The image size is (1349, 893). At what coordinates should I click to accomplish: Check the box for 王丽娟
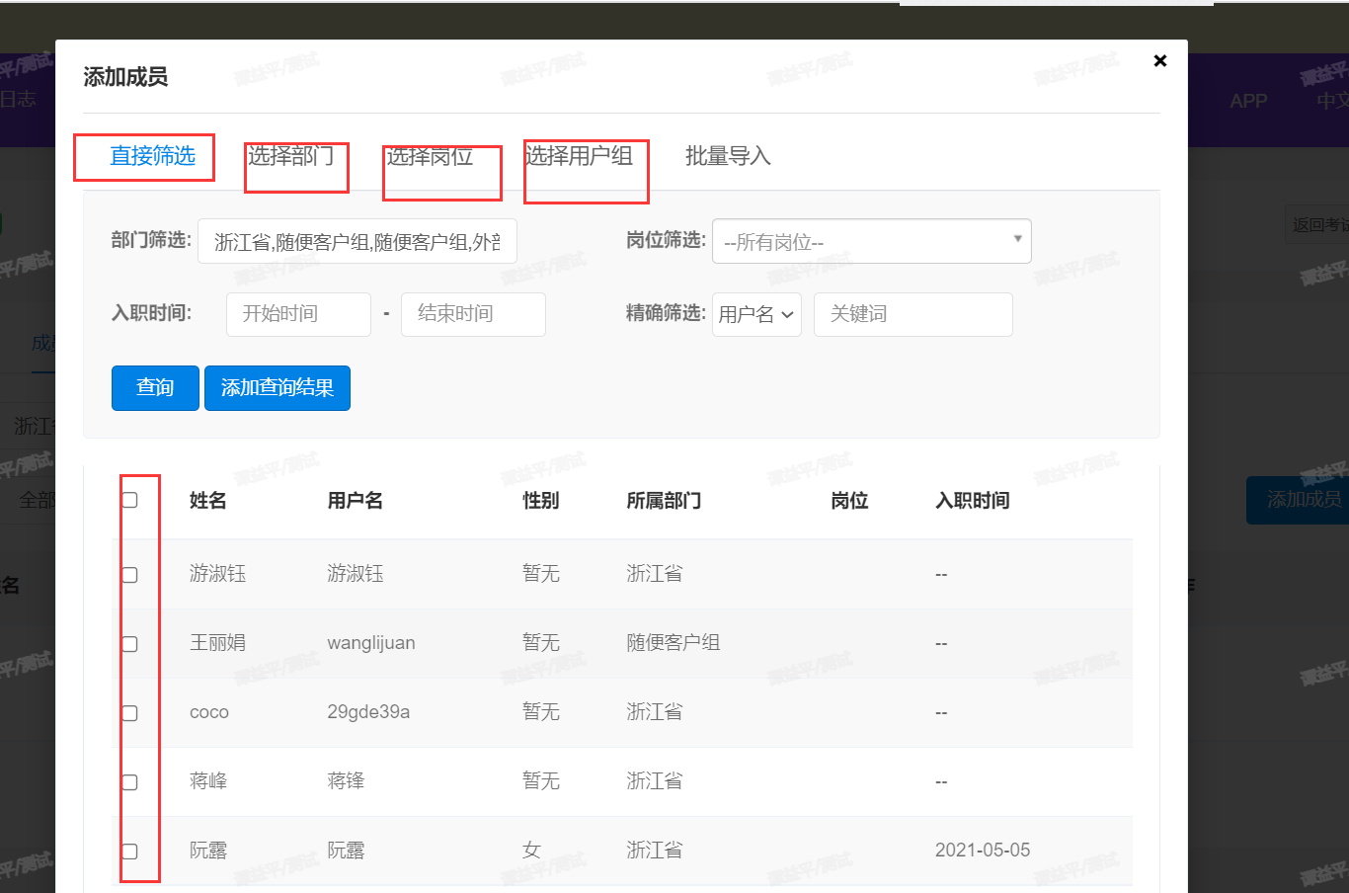(129, 644)
